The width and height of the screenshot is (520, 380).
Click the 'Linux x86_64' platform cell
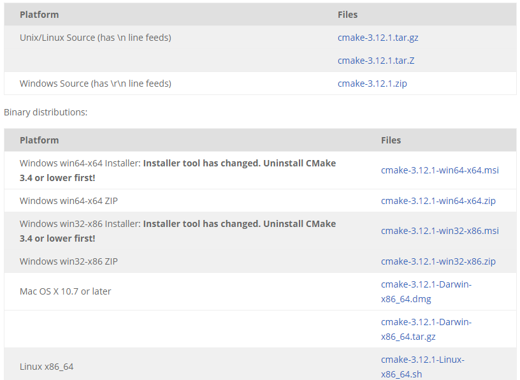(x=47, y=367)
